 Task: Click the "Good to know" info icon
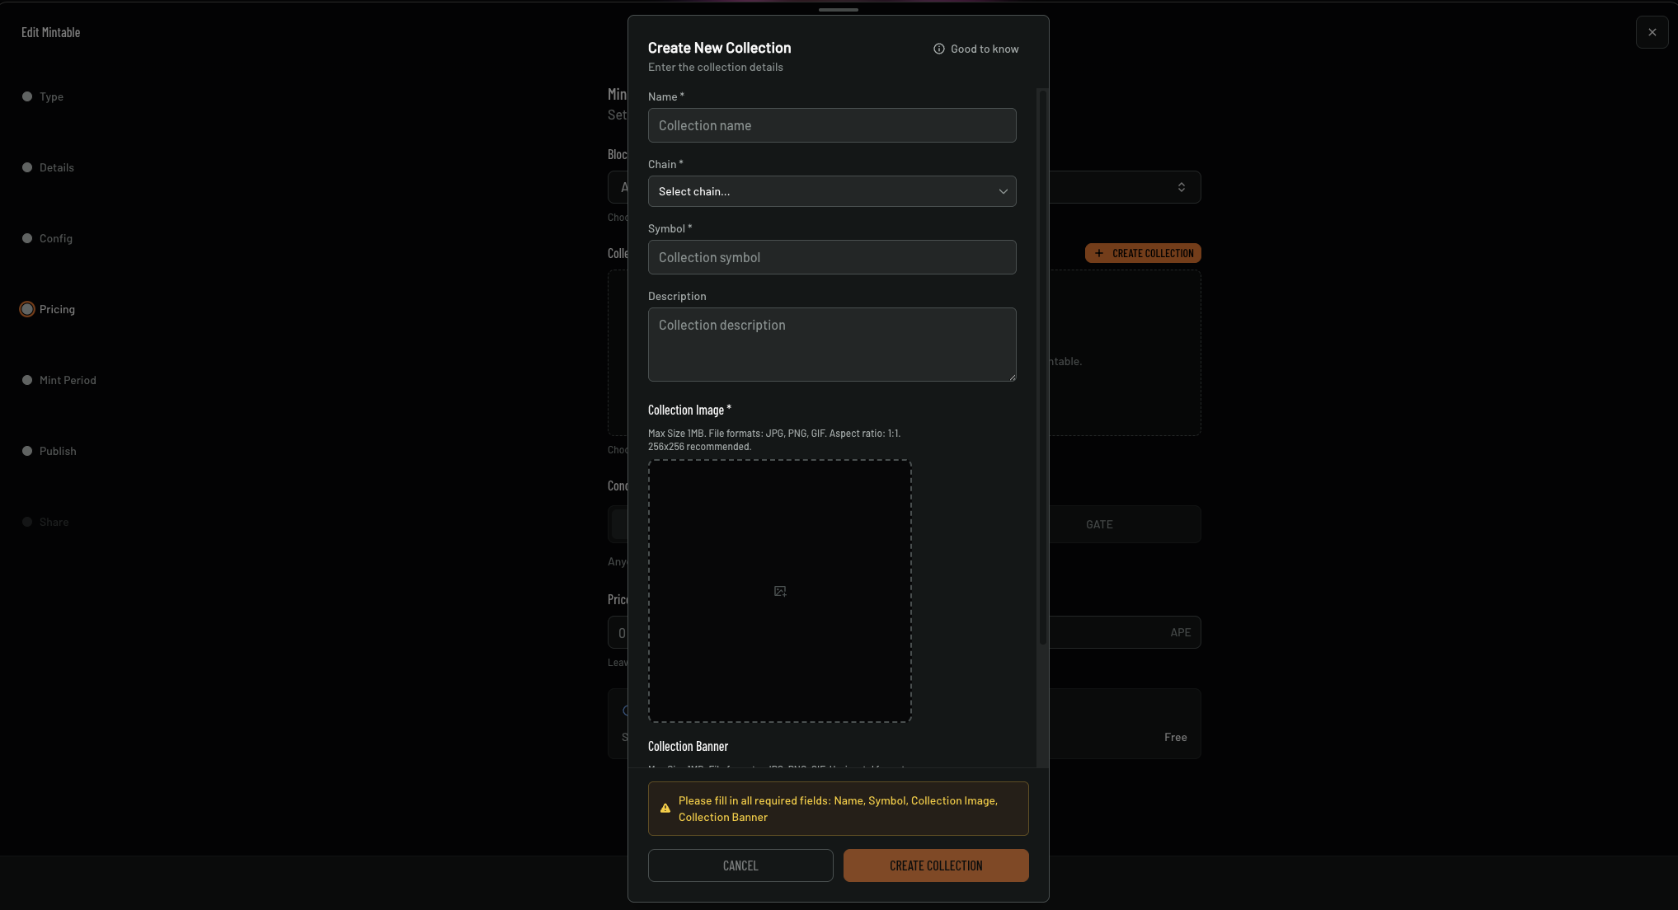939,49
